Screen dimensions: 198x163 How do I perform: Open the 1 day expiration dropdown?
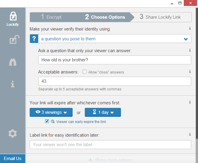[103, 112]
